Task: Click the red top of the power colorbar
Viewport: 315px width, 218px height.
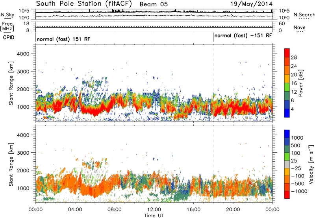Action: coord(287,53)
